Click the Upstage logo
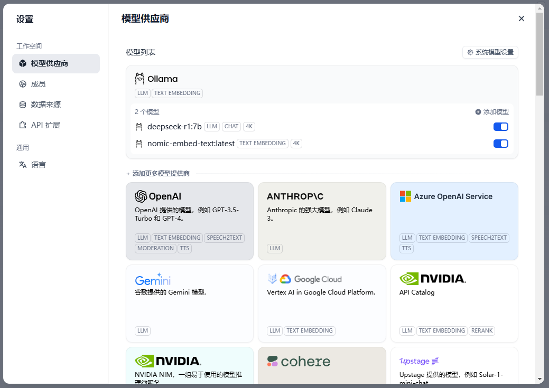 [419, 361]
